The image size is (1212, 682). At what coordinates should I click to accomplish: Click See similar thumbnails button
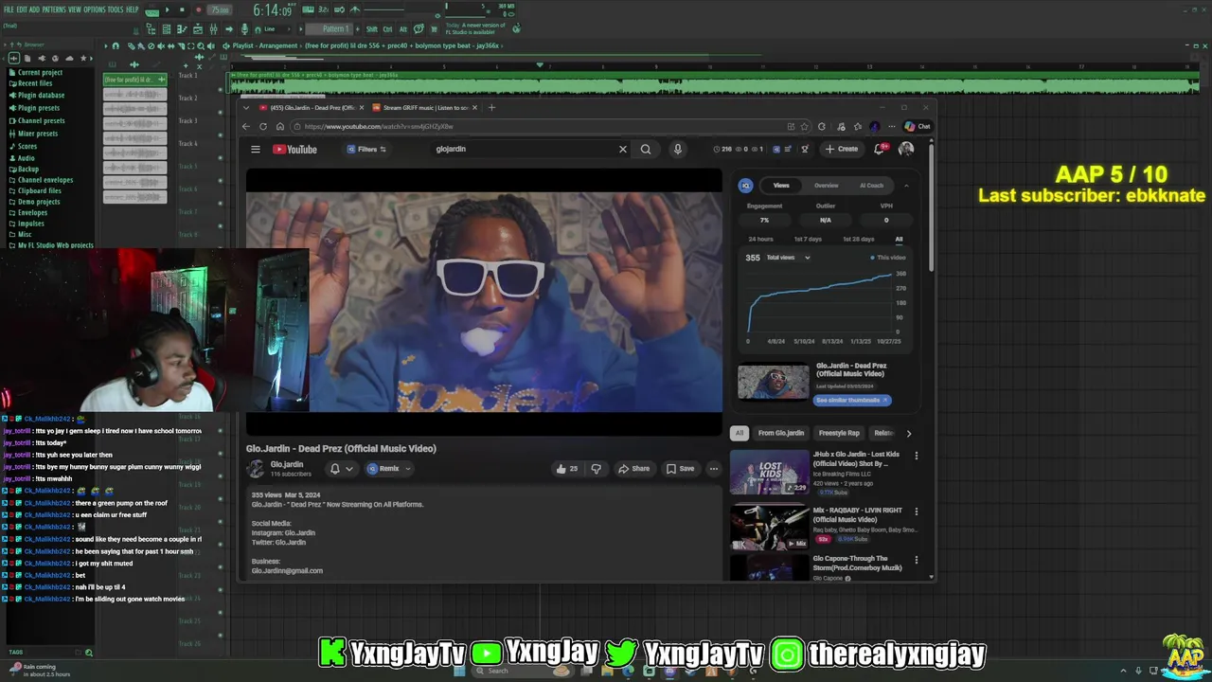(x=852, y=400)
